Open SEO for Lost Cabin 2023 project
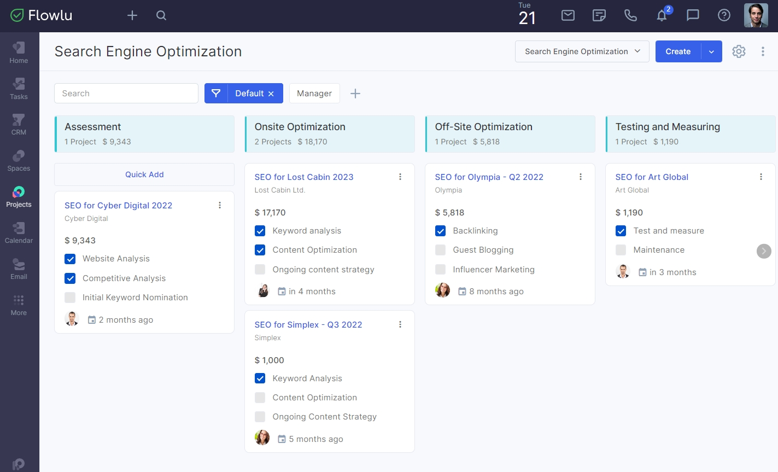778x472 pixels. coord(304,177)
